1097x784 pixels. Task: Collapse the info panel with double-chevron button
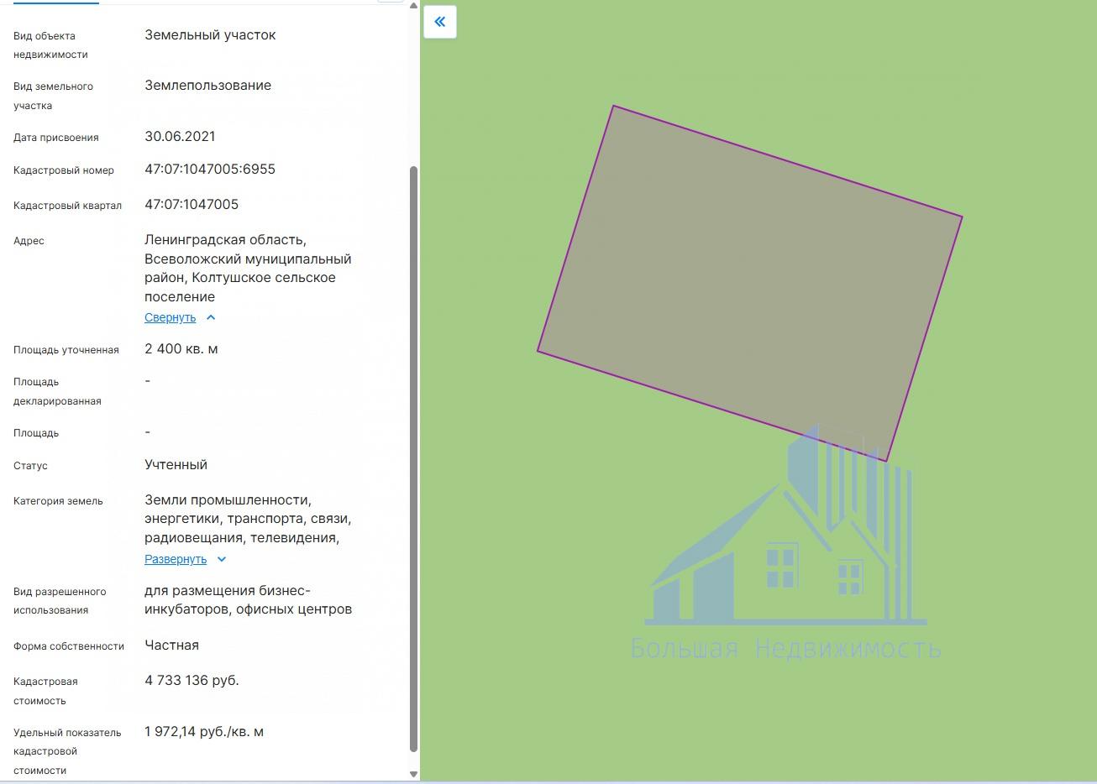pyautogui.click(x=439, y=22)
